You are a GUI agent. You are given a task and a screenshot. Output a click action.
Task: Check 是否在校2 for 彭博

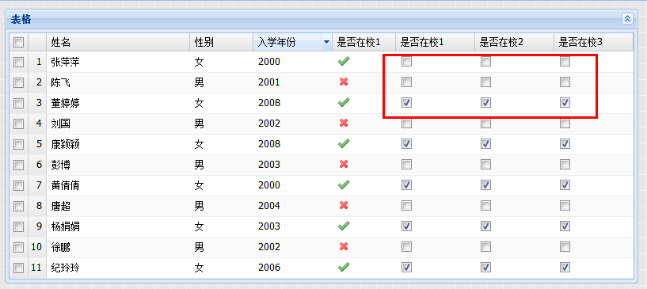point(485,165)
